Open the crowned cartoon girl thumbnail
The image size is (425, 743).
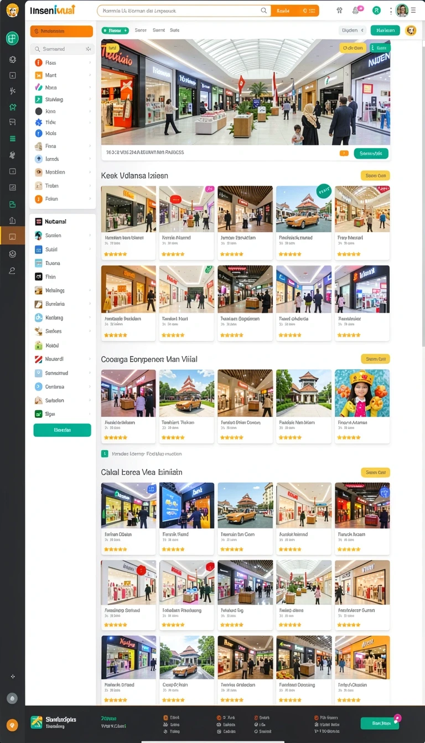pos(362,393)
